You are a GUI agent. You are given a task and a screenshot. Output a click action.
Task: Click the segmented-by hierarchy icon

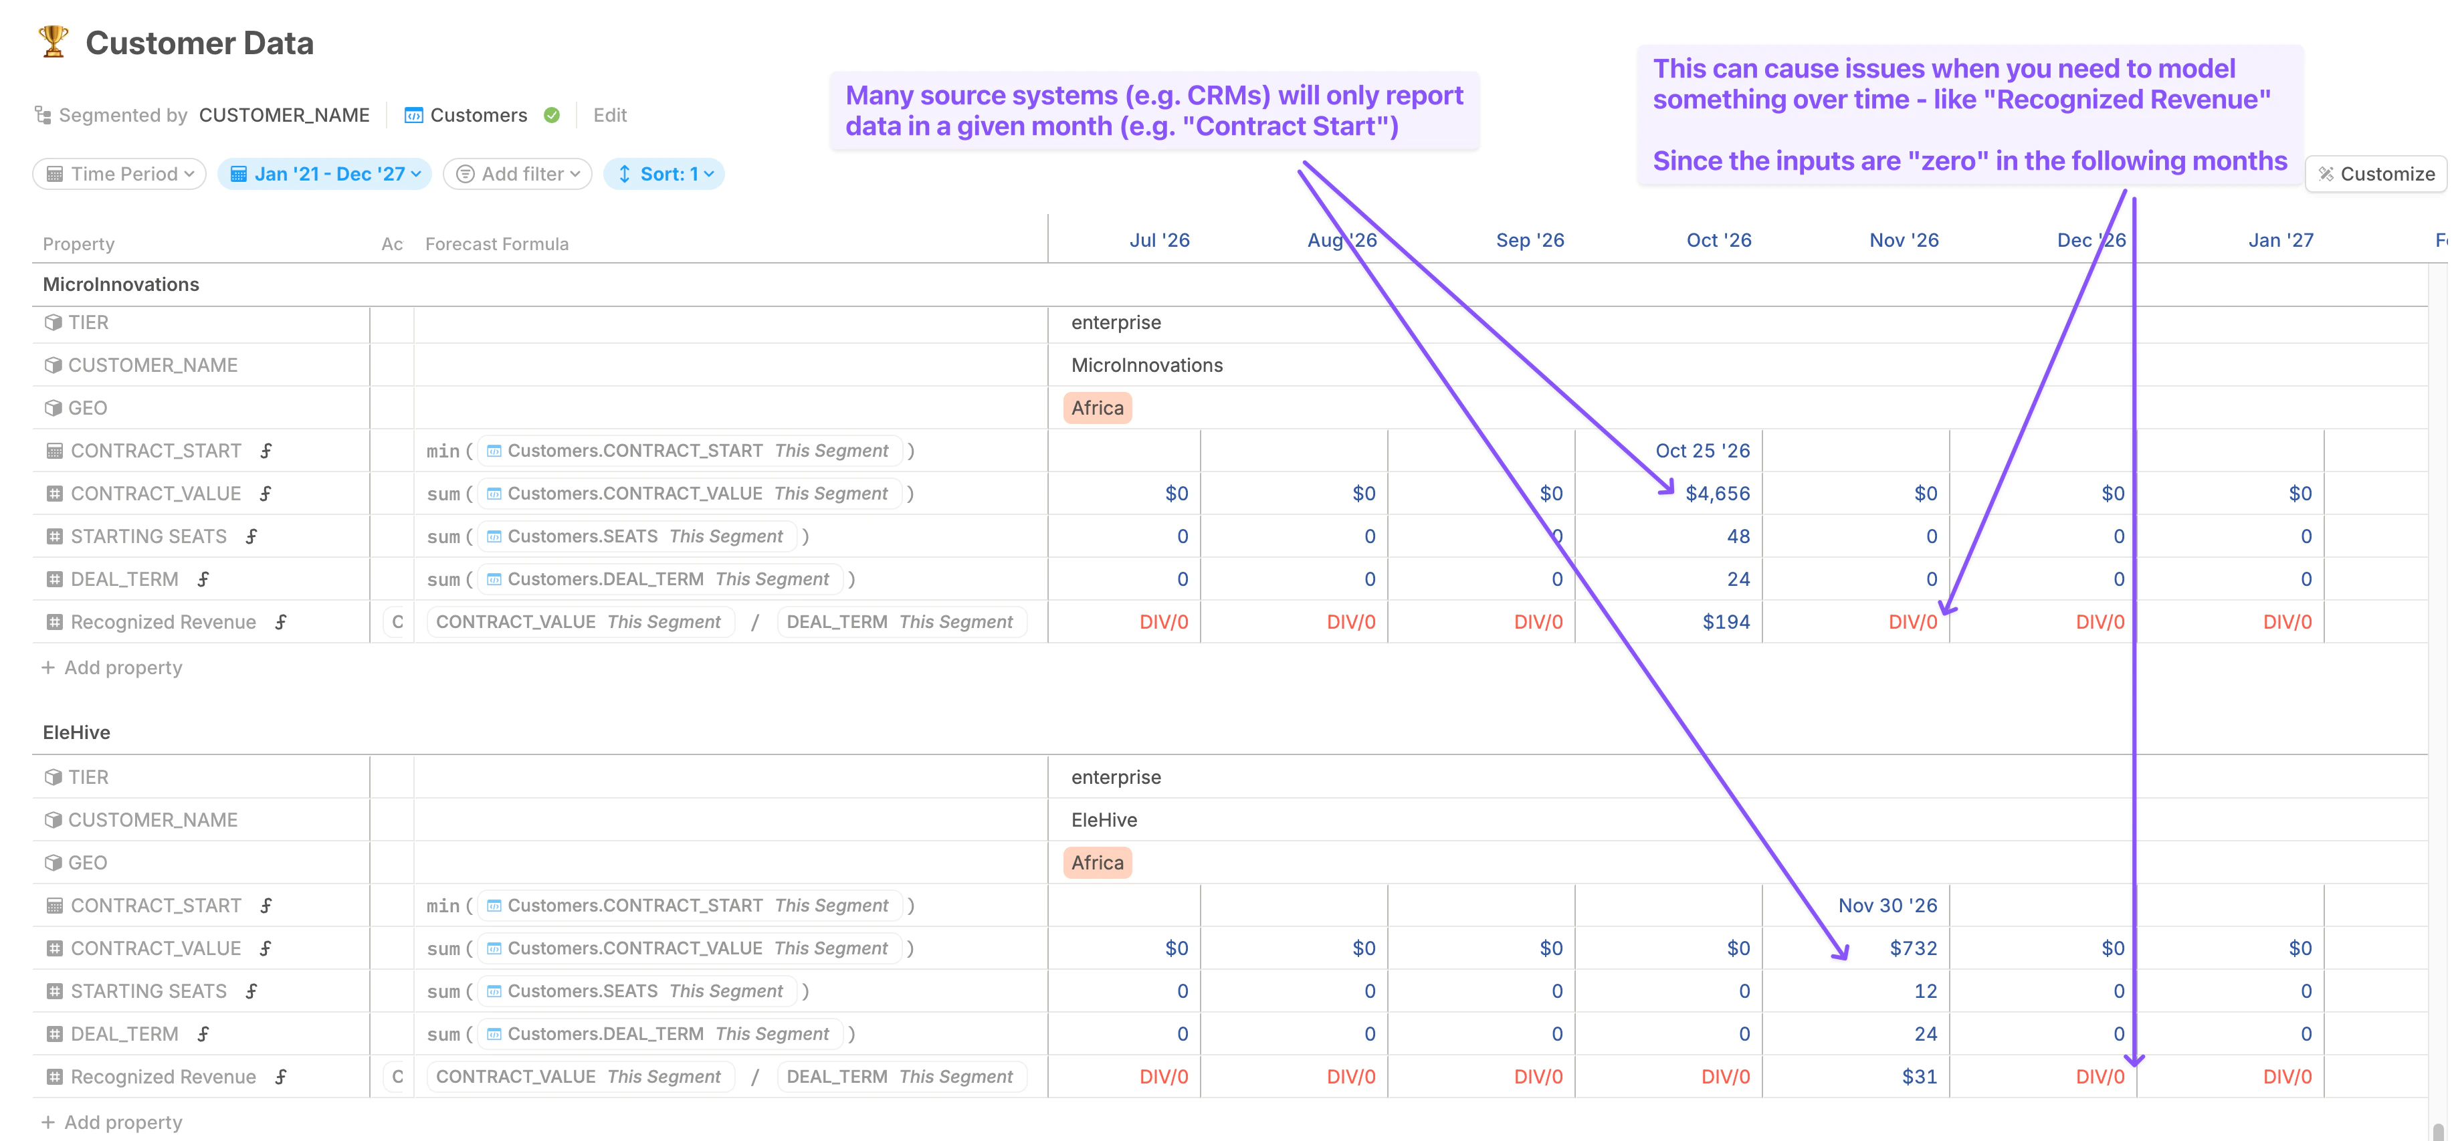tap(43, 114)
